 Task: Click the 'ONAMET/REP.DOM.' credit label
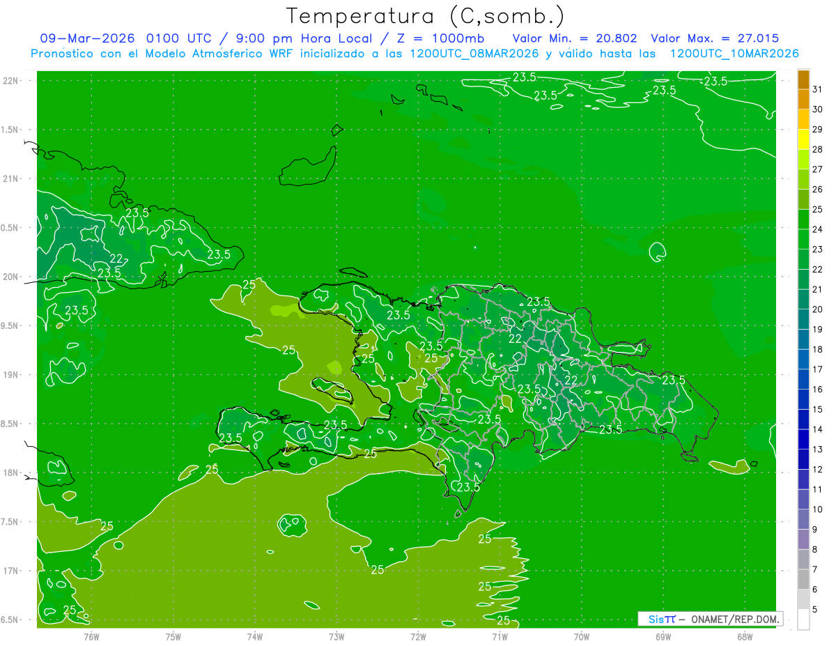735,619
